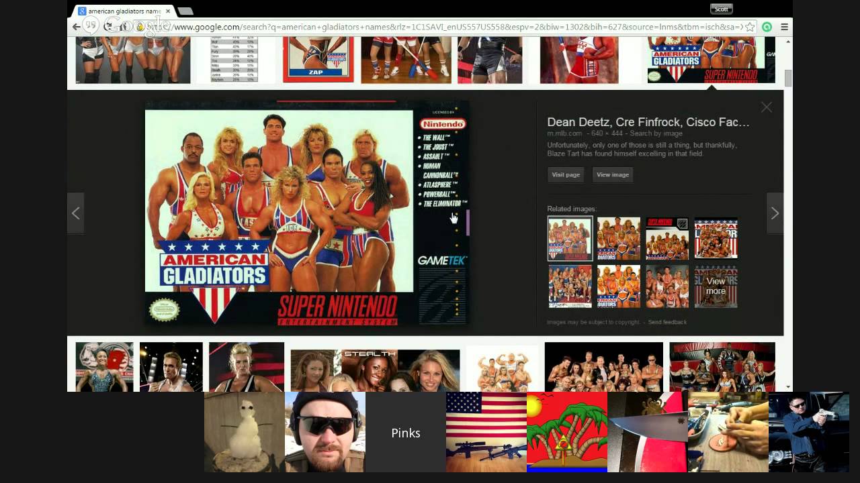Image resolution: width=860 pixels, height=483 pixels.
Task: Open the first related image thumbnail
Action: pos(570,238)
